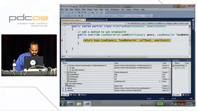Expand the base row in Locals
The width and height of the screenshot is (197, 111).
tap(67, 68)
